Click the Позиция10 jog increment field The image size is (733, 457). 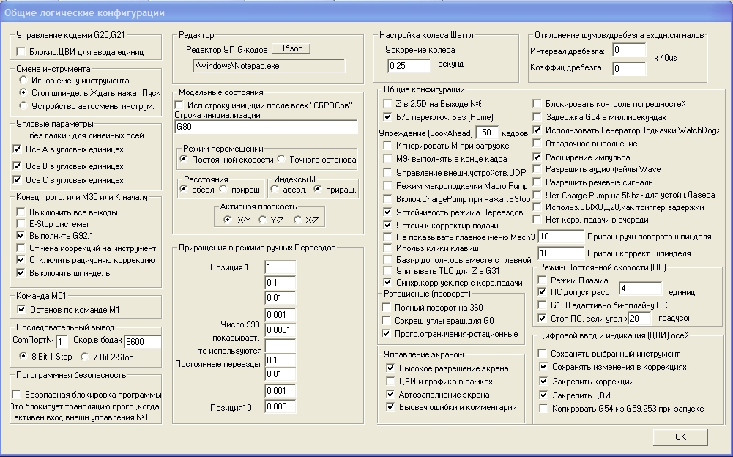pos(280,406)
